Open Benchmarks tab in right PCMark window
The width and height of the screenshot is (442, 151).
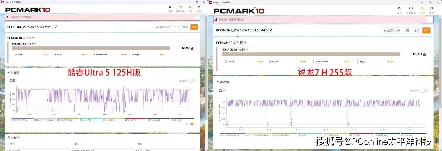click(x=411, y=10)
